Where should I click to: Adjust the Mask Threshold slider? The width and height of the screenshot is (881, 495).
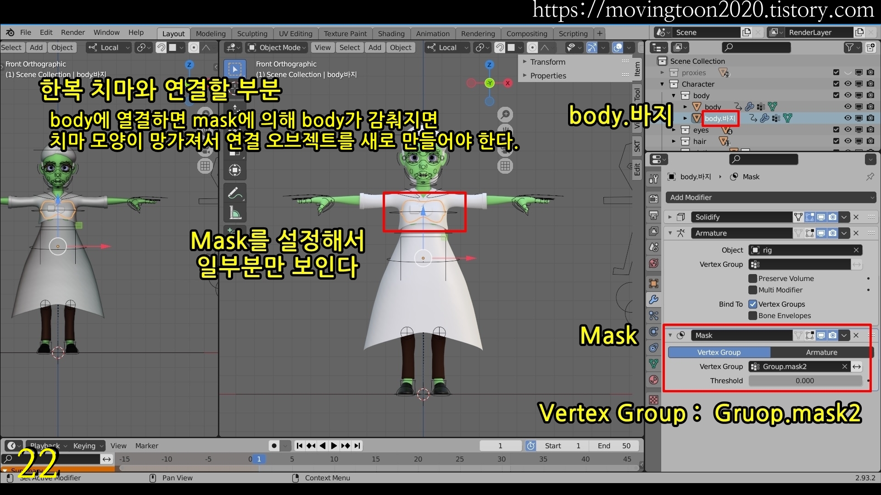click(805, 380)
